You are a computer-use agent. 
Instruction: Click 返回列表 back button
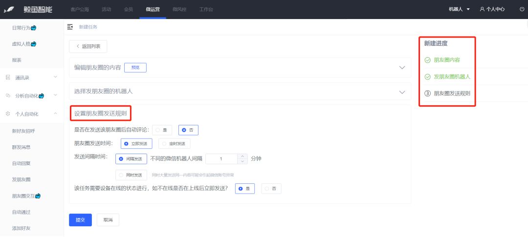(88, 46)
